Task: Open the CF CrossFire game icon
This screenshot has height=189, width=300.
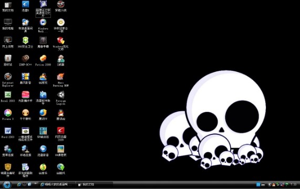Action: tap(60, 6)
